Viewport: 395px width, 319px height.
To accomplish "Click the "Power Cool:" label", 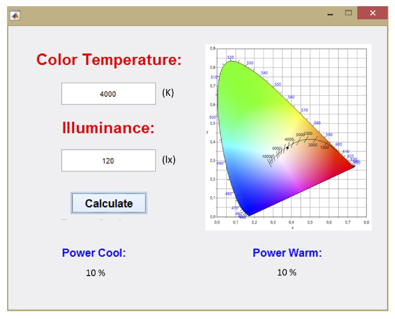I will point(94,253).
